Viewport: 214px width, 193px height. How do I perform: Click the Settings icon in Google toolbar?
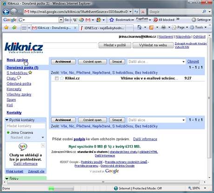[194, 20]
